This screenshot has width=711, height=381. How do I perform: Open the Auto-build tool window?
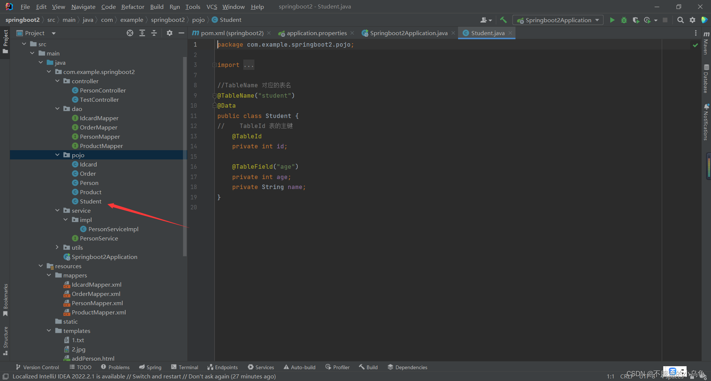[x=300, y=367]
